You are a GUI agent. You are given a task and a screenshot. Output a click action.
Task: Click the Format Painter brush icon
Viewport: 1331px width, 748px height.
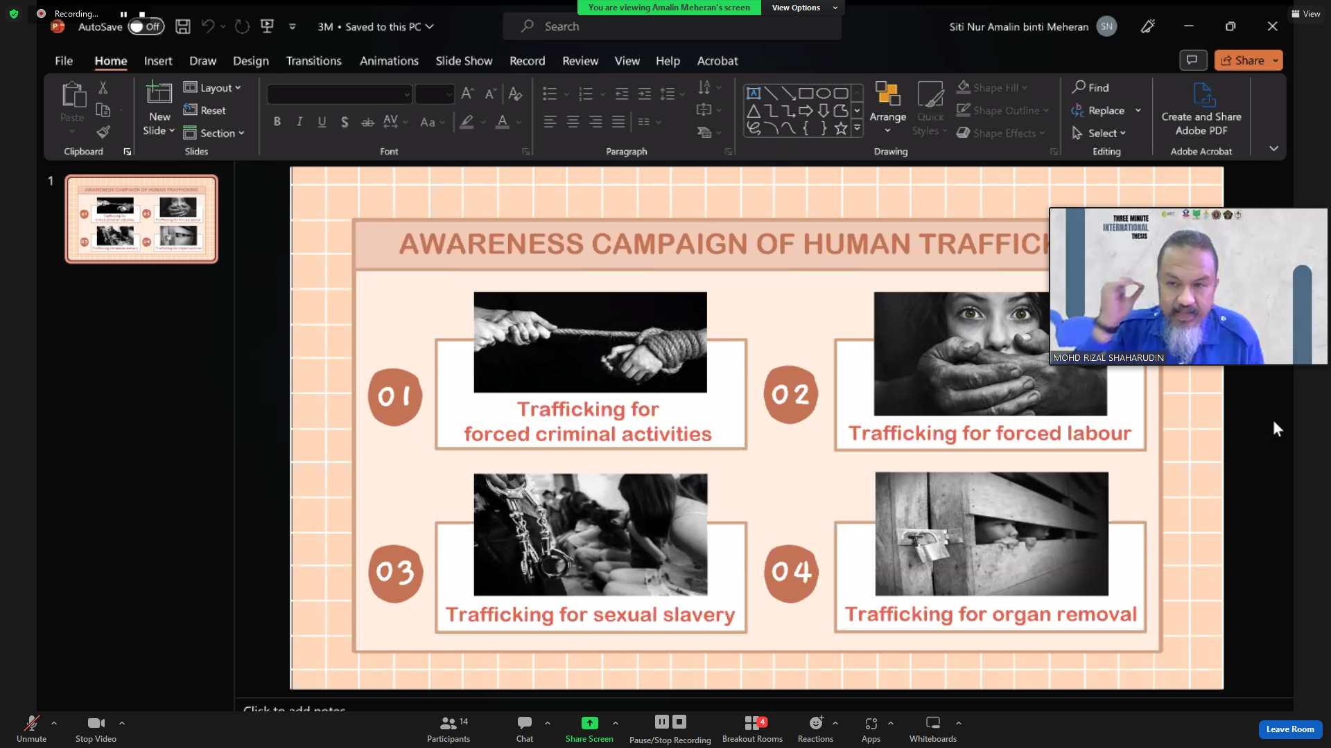point(103,132)
